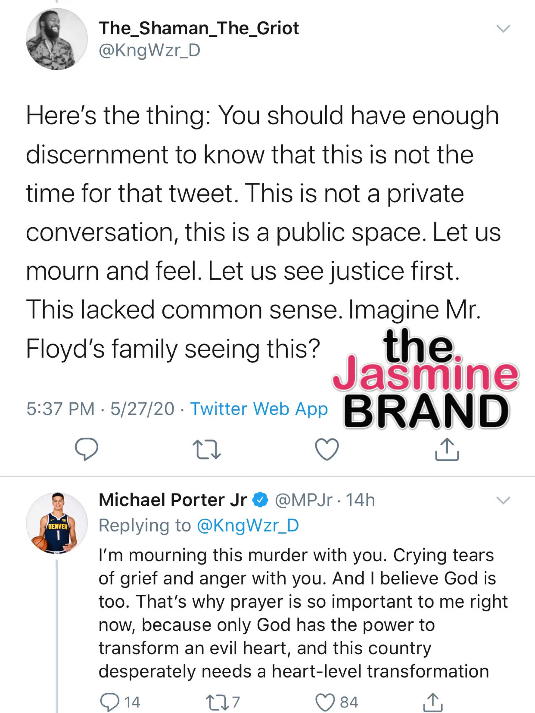Viewport: 535px width, 713px height.
Task: Share the main tweet via share icon
Action: coord(447,449)
